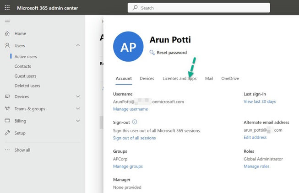Open Deleted users in sidebar
Viewport: 299px width, 193px height.
point(27,86)
